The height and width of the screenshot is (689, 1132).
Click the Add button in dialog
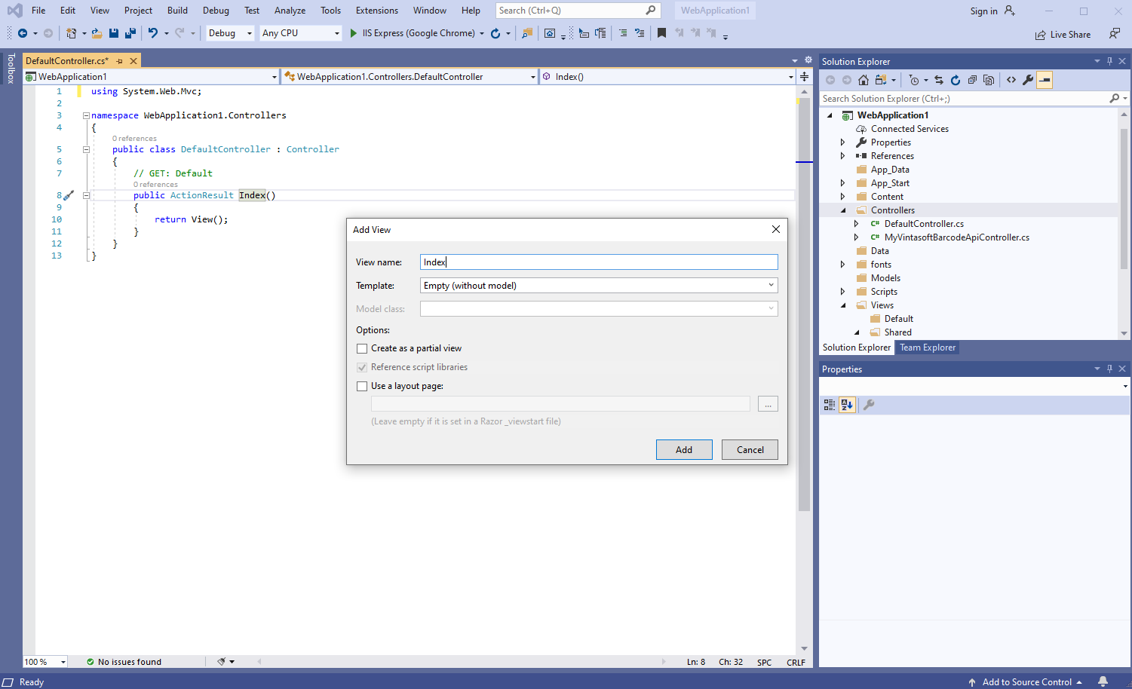683,450
